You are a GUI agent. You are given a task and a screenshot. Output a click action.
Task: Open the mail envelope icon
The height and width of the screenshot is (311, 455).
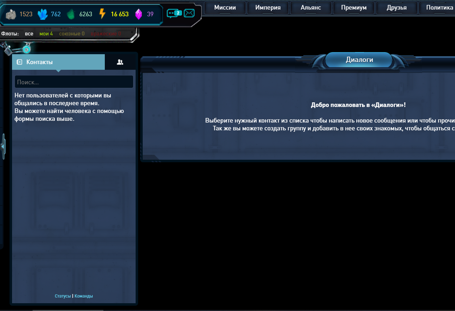pos(189,13)
